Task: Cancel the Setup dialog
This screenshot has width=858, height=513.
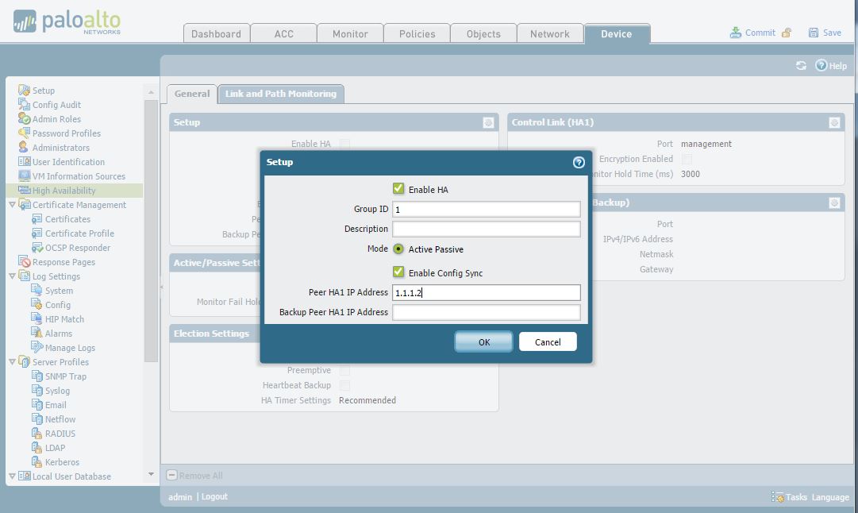Action: 548,341
